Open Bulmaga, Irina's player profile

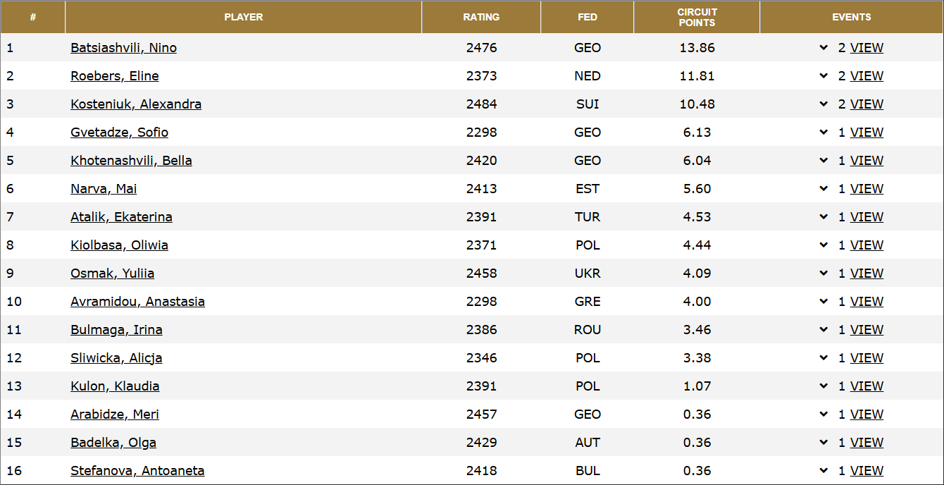tap(116, 329)
